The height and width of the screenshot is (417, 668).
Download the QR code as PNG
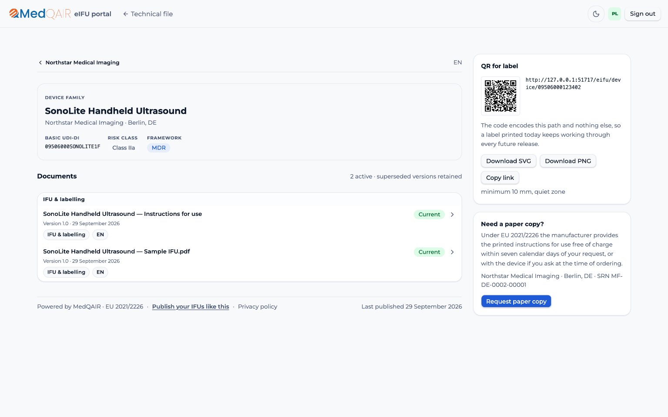click(568, 161)
